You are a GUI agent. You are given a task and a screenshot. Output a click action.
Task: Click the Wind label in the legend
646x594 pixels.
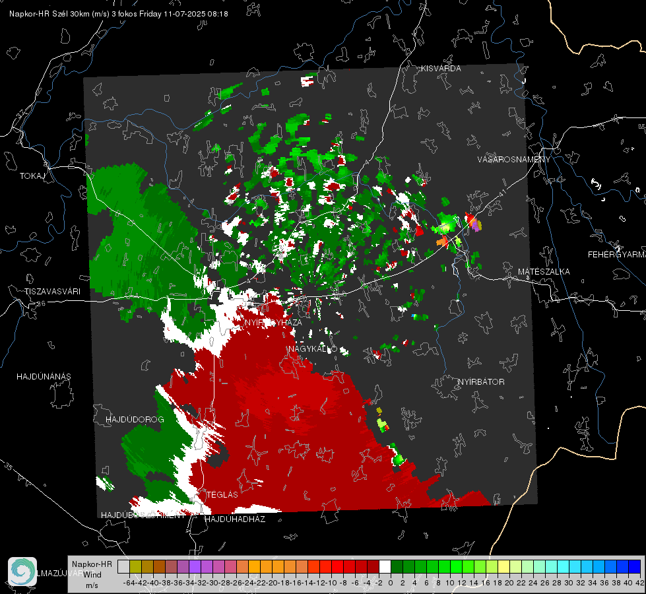[x=92, y=575]
